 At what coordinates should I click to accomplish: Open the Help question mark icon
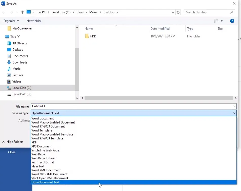[232, 21]
